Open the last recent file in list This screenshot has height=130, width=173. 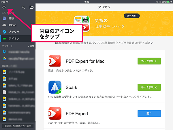18,119
